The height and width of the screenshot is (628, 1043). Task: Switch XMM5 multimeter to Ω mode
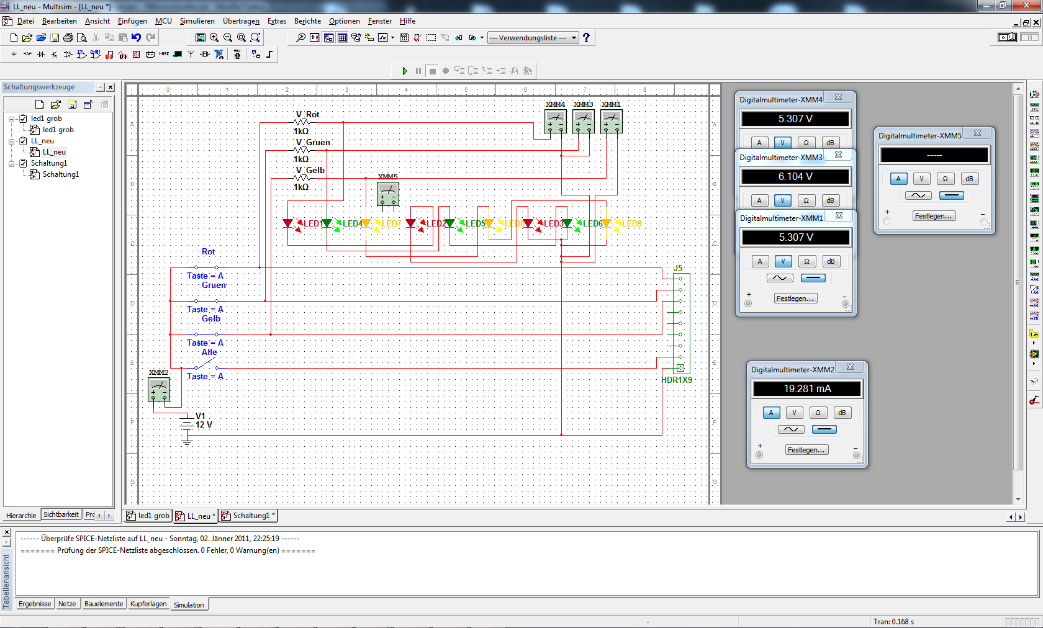[x=946, y=179]
